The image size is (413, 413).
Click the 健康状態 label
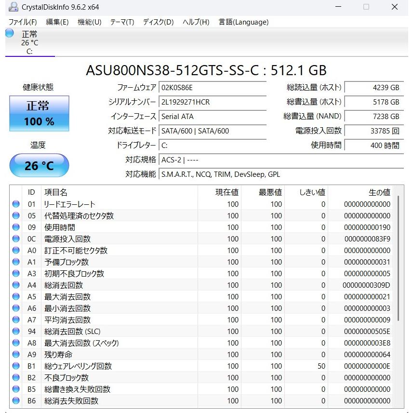point(38,87)
